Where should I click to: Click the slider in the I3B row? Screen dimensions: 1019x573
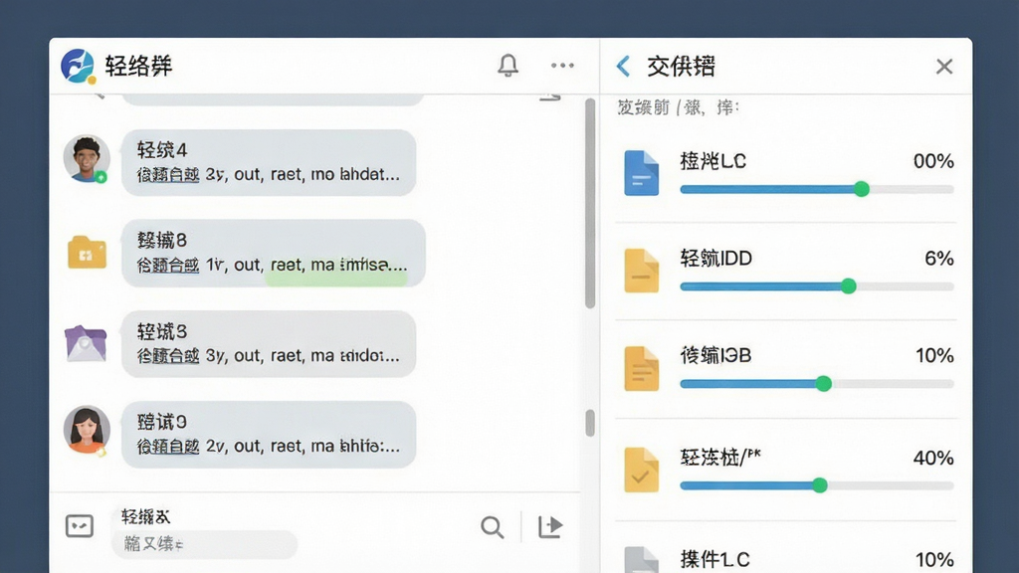(x=817, y=384)
